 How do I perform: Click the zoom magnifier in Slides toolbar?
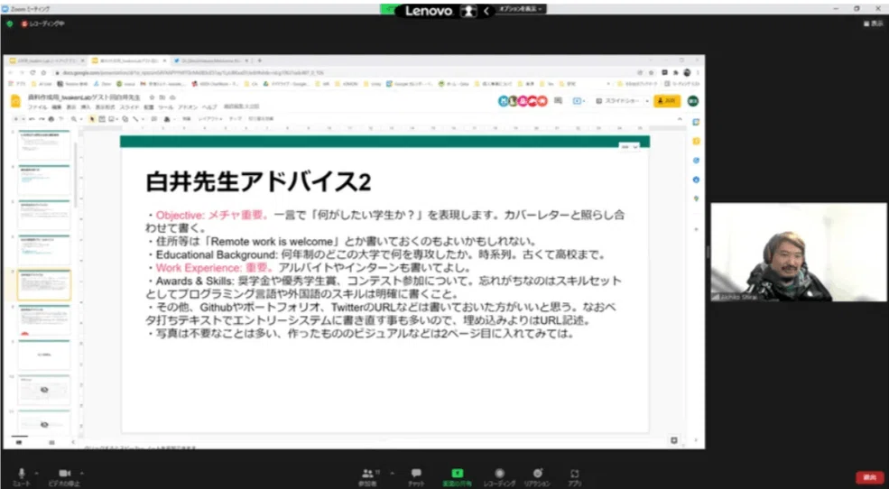pos(74,119)
